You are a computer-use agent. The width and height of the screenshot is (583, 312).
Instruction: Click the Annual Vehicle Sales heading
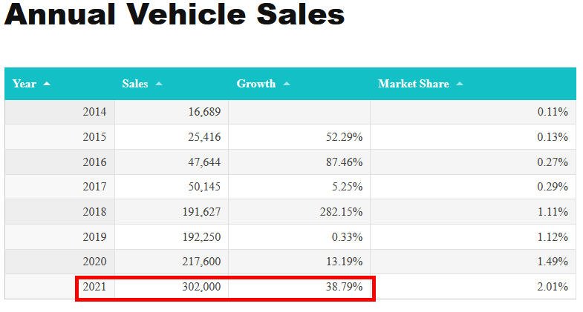point(175,15)
